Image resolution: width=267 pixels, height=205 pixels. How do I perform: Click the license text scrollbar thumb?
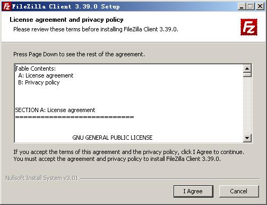point(247,74)
